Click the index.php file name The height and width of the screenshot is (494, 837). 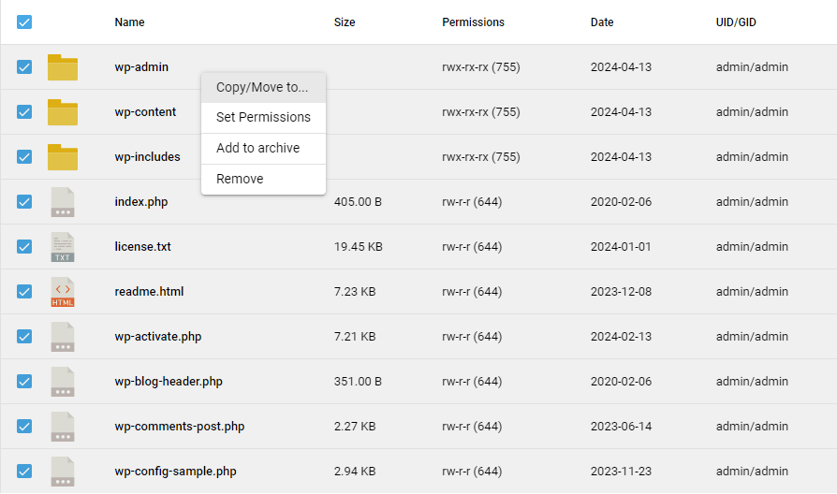[x=141, y=202]
